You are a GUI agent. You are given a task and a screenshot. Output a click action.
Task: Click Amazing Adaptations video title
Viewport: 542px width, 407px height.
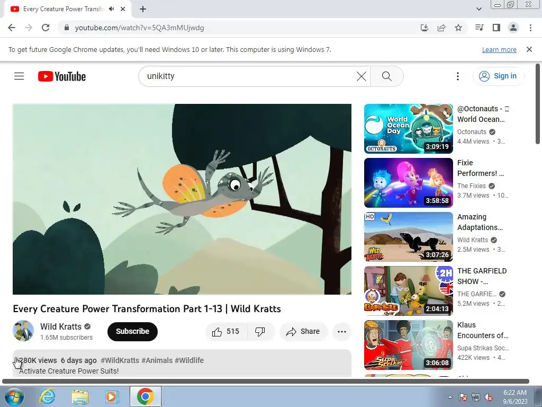tap(480, 222)
